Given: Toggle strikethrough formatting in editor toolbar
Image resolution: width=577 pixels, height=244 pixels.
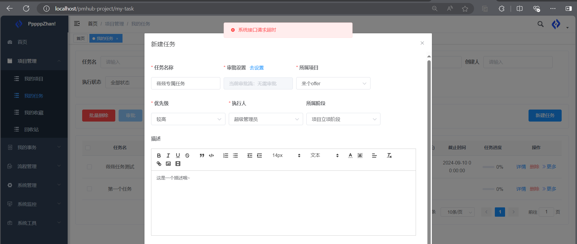Looking at the screenshot, I should coord(187,155).
